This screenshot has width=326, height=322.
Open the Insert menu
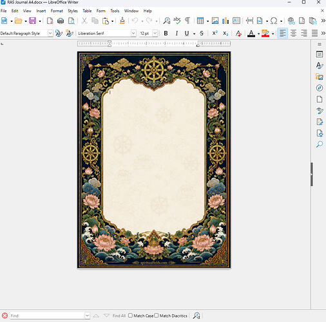pos(41,11)
